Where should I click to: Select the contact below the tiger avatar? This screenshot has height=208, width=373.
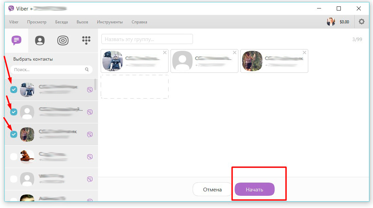coord(14,179)
